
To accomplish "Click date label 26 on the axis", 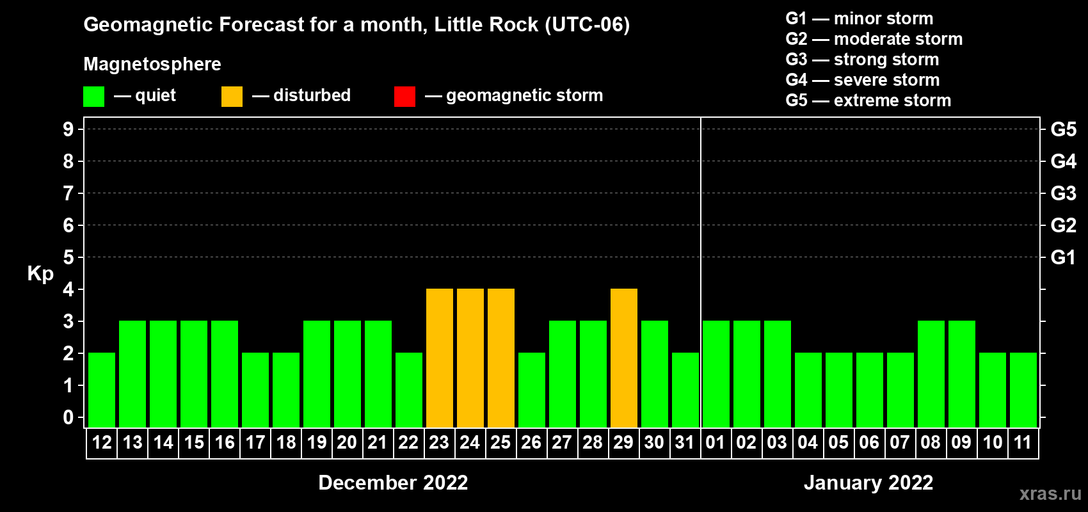I will [x=531, y=443].
